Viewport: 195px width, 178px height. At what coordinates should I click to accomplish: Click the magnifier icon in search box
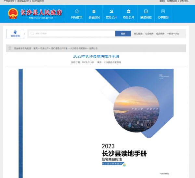pos(32,34)
